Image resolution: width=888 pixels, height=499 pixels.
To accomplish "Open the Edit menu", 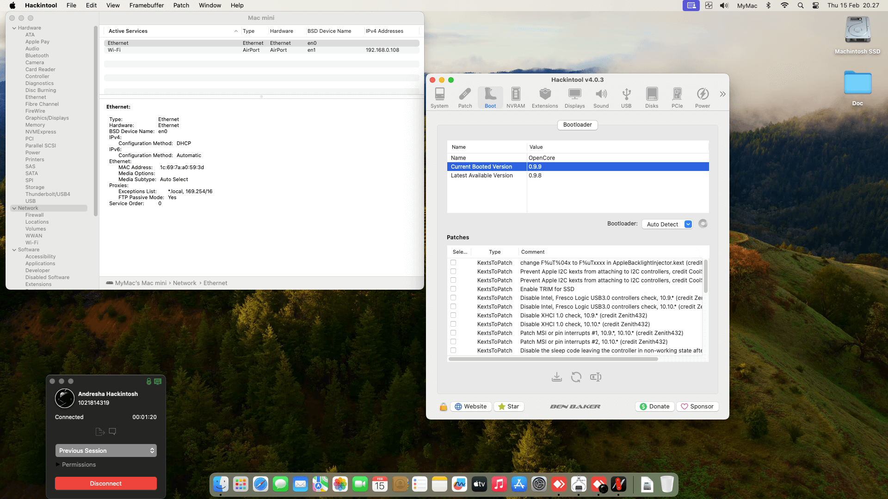I will tap(91, 6).
